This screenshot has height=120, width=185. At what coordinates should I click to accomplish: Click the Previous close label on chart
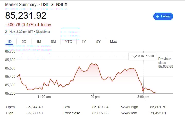coord(165,61)
